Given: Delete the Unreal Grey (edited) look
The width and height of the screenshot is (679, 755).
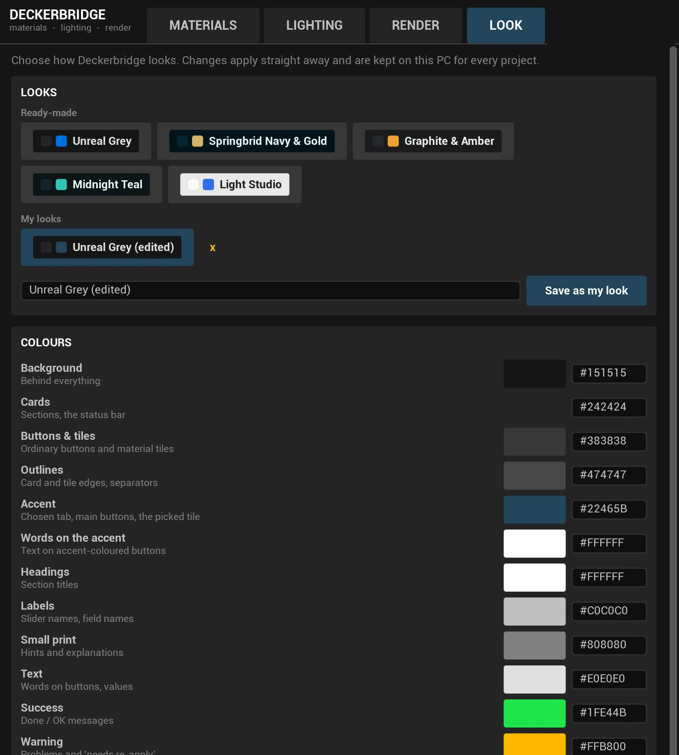Looking at the screenshot, I should pos(213,247).
